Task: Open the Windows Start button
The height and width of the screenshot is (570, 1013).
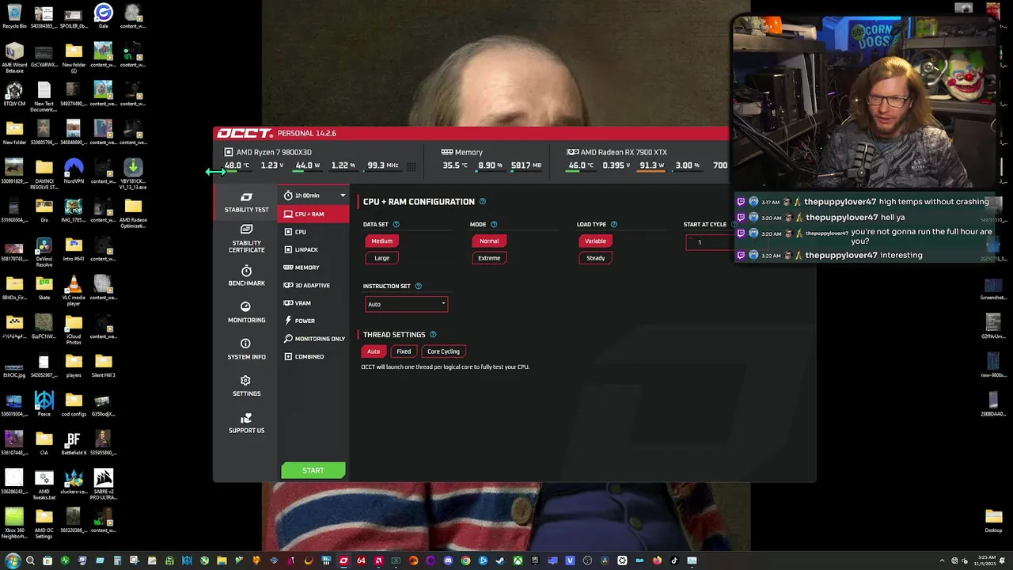Action: pyautogui.click(x=12, y=560)
